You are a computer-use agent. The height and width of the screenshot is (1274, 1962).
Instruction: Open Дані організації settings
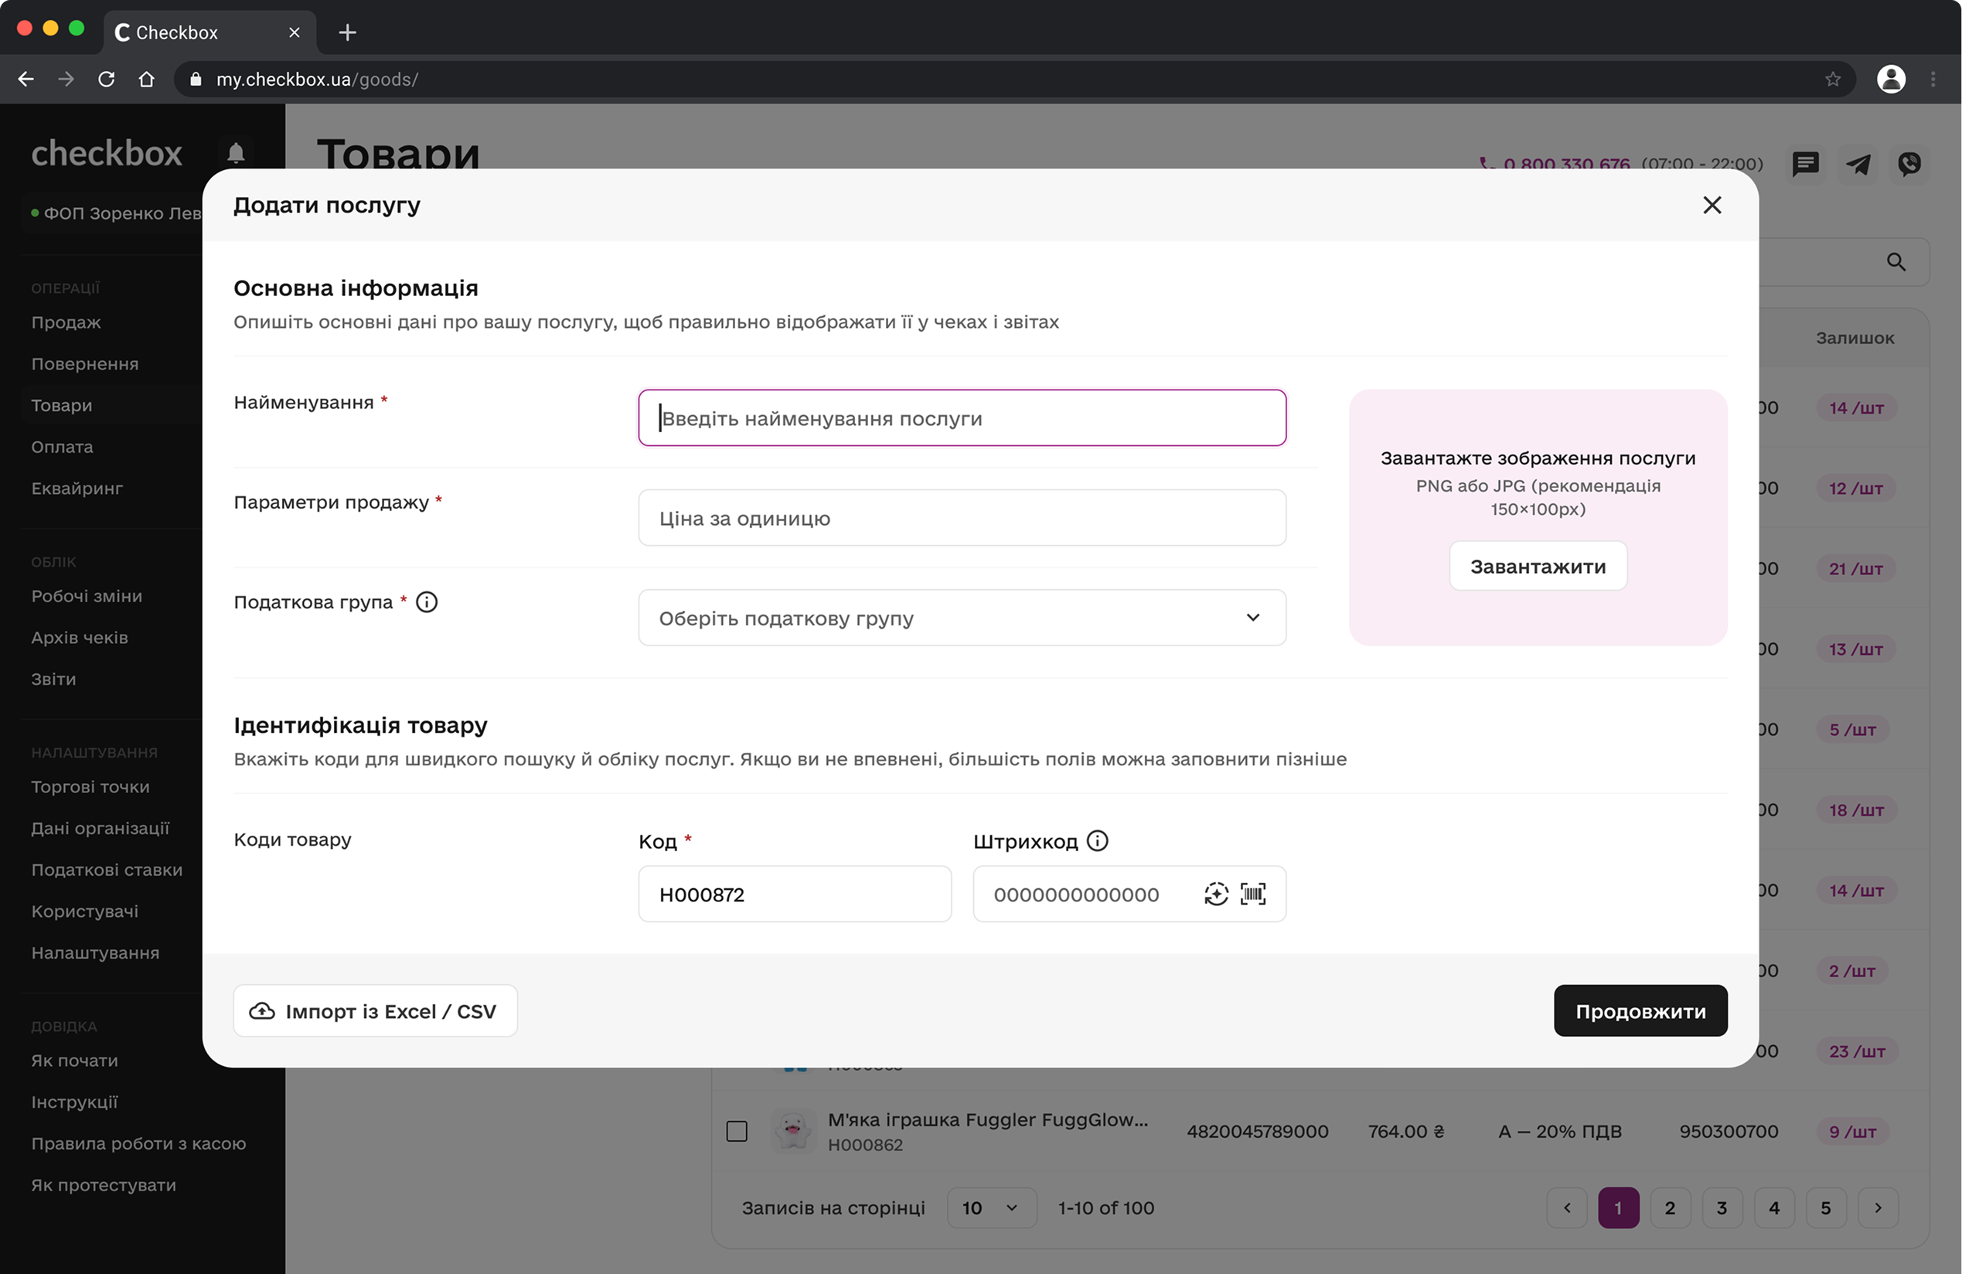(x=100, y=828)
